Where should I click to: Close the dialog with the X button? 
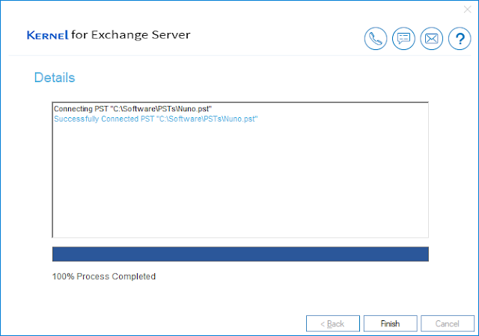(467, 10)
